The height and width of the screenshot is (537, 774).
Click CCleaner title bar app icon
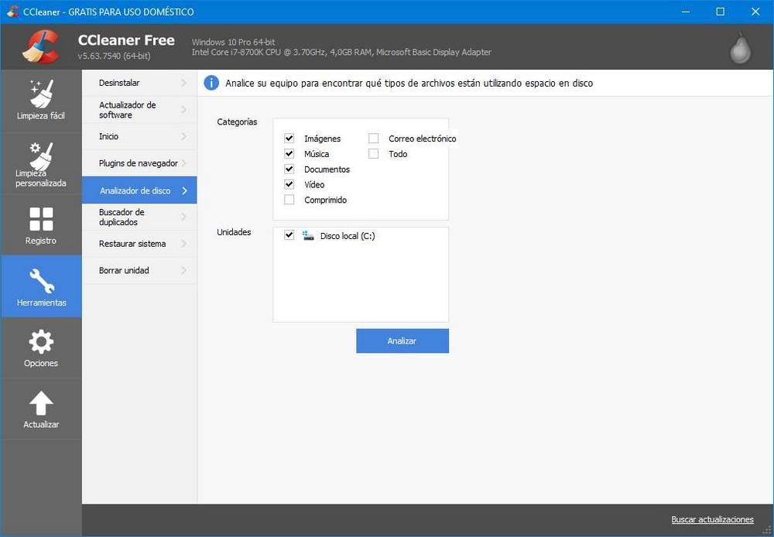click(x=13, y=12)
